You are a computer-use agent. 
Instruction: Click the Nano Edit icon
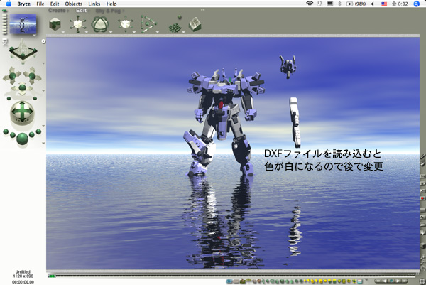pyautogui.click(x=422, y=191)
